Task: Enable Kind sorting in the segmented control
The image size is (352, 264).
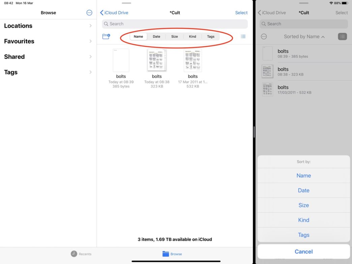Action: click(192, 36)
